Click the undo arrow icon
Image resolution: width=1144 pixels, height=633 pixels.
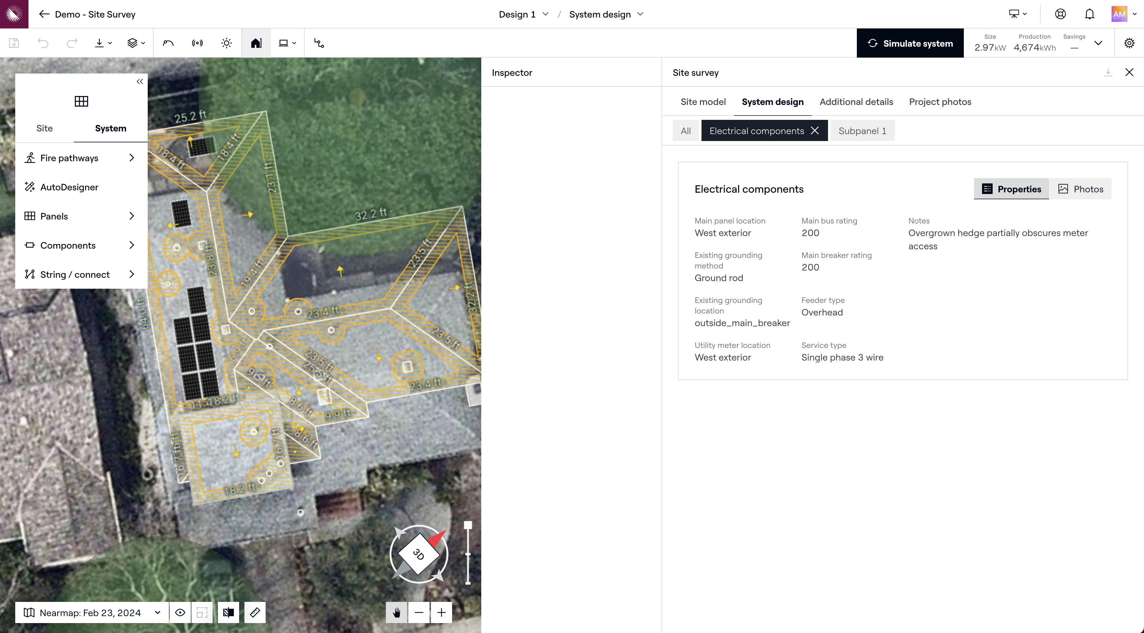(x=43, y=43)
